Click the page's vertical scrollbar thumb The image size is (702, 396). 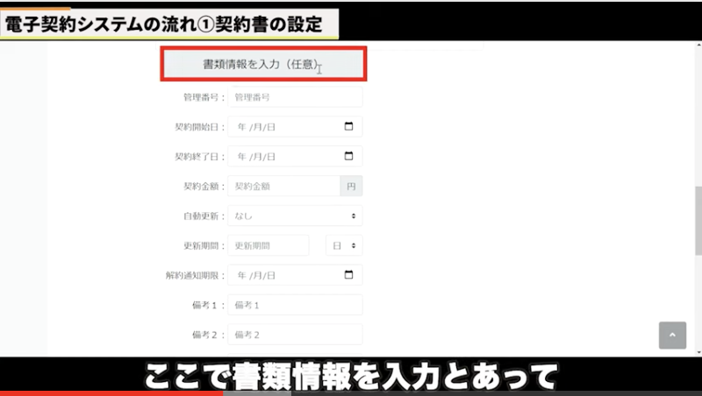coord(698,210)
